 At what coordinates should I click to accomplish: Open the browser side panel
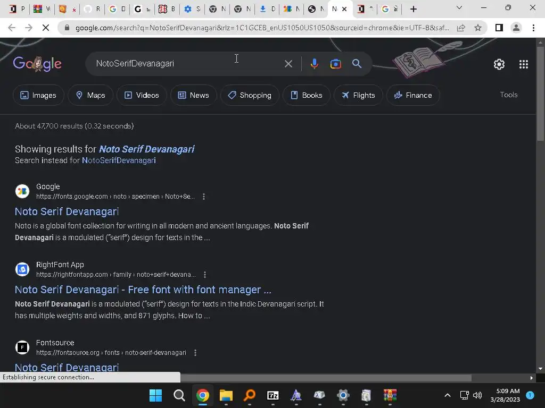point(499,28)
